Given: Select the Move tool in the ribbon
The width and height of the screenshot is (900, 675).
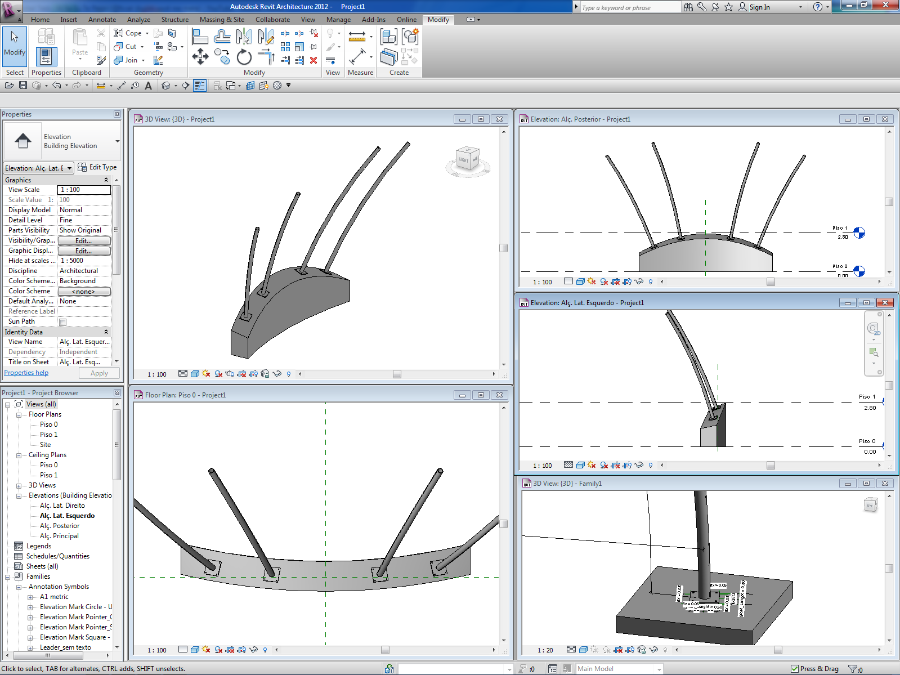Looking at the screenshot, I should coord(200,56).
